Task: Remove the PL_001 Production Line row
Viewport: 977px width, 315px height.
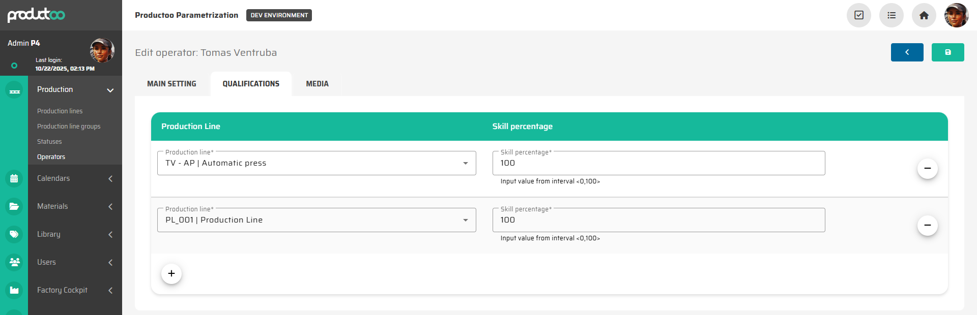Action: (x=927, y=225)
